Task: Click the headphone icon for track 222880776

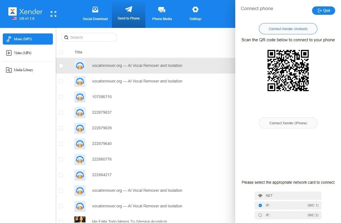Action: 80,159
